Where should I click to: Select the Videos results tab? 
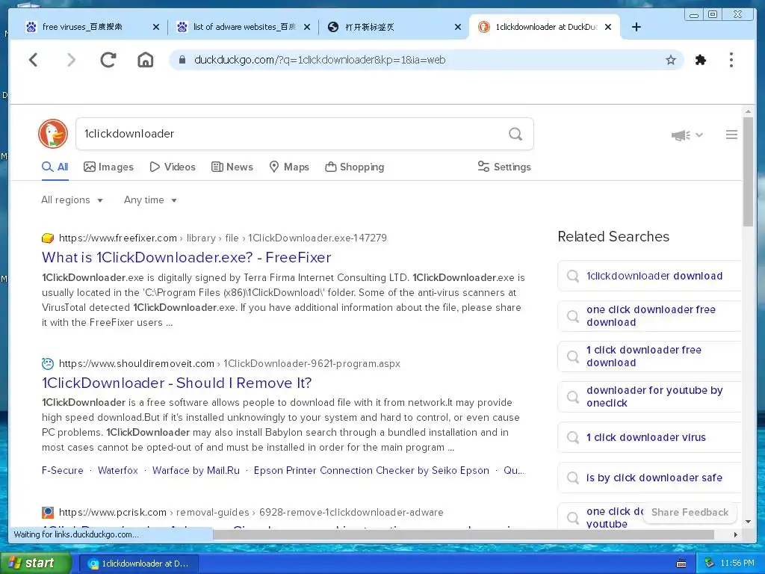173,167
